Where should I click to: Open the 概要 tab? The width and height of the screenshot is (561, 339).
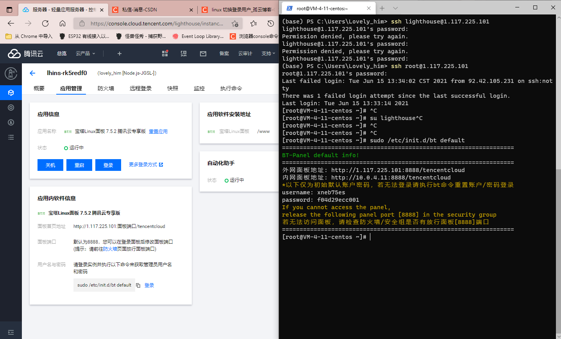pos(39,88)
